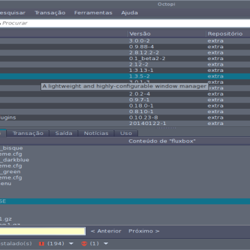Switch to the Uso tab
The width and height of the screenshot is (250, 250).
pyautogui.click(x=126, y=133)
